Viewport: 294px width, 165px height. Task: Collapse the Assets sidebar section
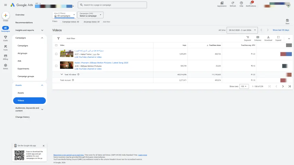(42, 85)
